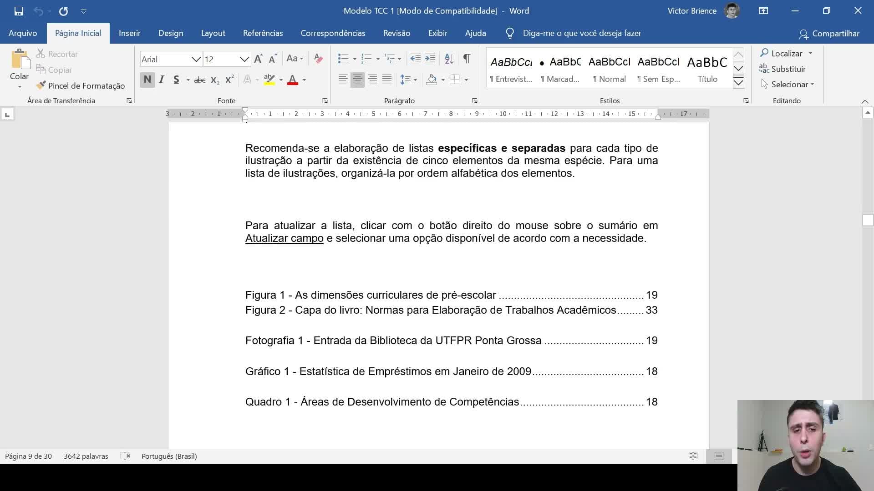Open the font size 12 dropdown
Viewport: 874px width, 491px height.
244,60
